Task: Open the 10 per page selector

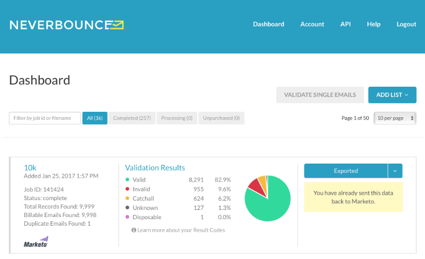Action: [395, 118]
